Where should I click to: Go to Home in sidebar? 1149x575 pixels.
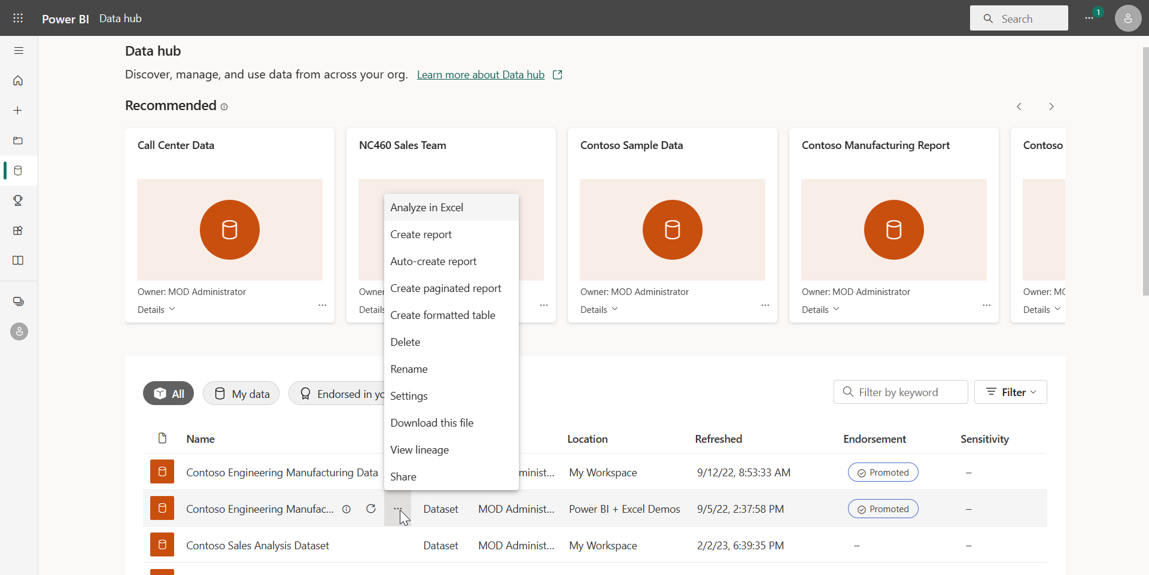[x=18, y=81]
